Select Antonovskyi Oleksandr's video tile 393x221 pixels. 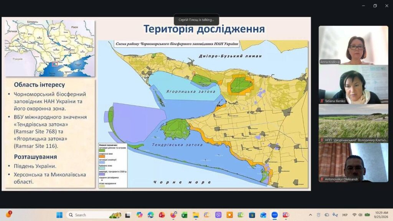(353, 163)
